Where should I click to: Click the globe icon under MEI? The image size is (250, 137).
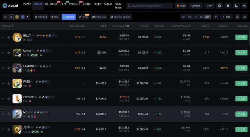(29, 117)
